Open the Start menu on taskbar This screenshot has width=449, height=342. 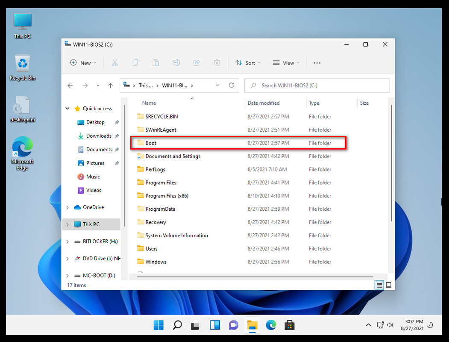[x=158, y=325]
